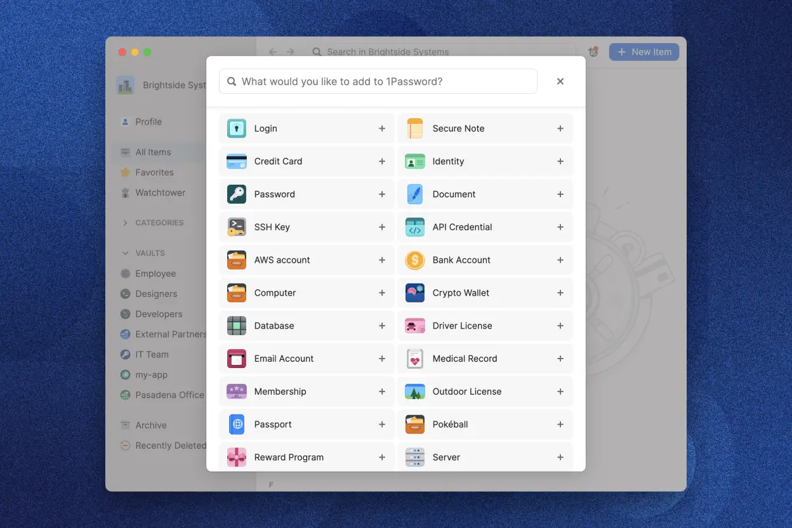This screenshot has height=528, width=792.
Task: Close the add-item dialog with X
Action: pos(560,81)
